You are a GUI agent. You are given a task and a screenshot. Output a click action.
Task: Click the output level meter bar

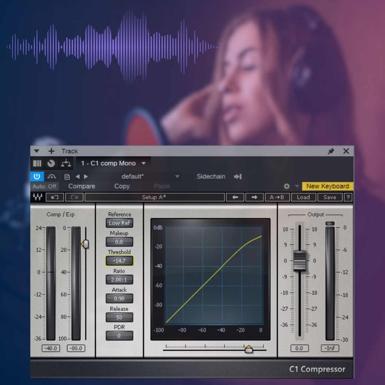[x=330, y=283]
